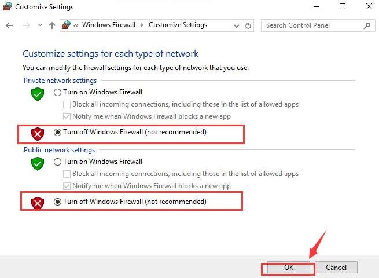Click the Refresh button in address bar
Image resolution: width=379 pixels, height=278 pixels.
click(x=248, y=25)
